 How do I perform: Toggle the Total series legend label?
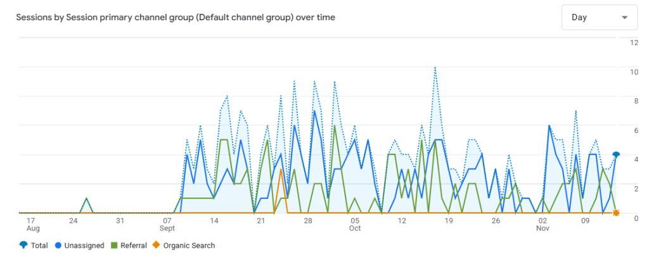coord(39,245)
